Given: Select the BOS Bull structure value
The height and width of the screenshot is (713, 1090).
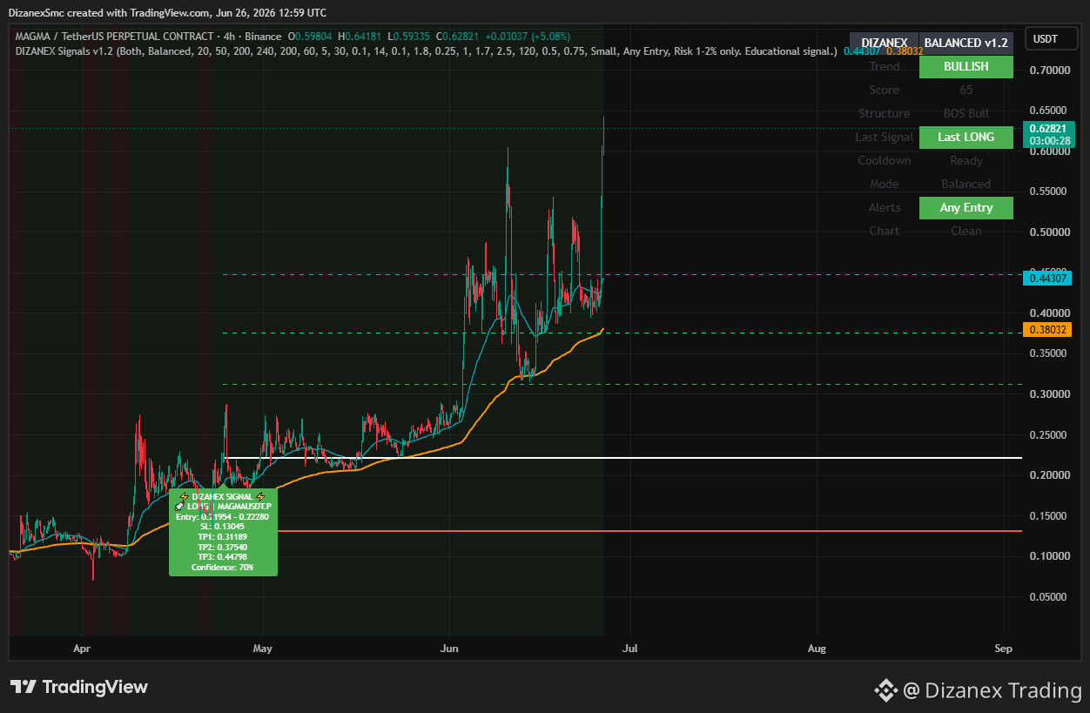Looking at the screenshot, I should [x=966, y=113].
